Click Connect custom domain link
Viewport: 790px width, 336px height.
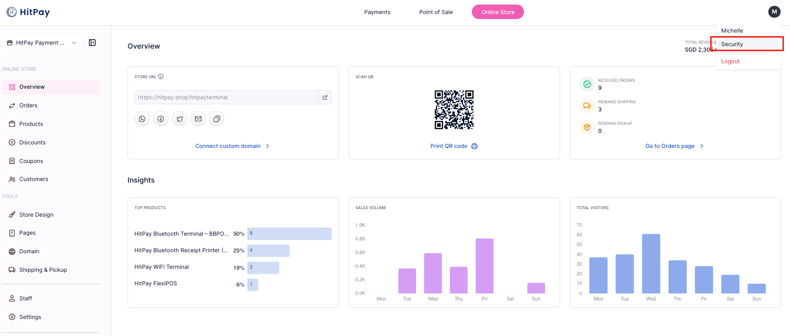pyautogui.click(x=232, y=146)
